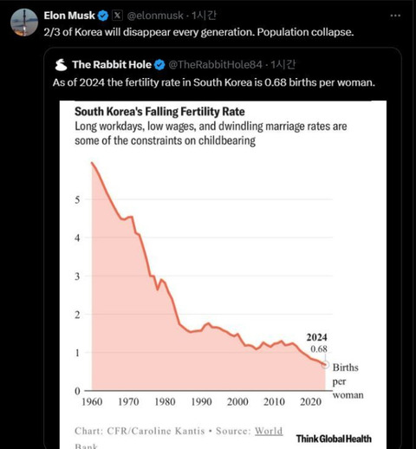Viewport: 416px width, 449px height.
Task: Click Elon Musk's blue verified badge
Action: pos(103,16)
